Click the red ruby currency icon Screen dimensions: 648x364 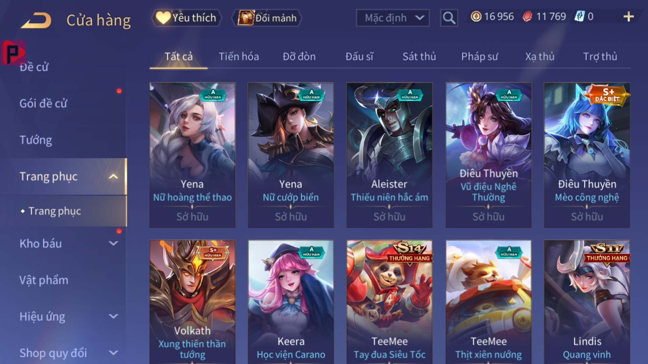pyautogui.click(x=527, y=17)
